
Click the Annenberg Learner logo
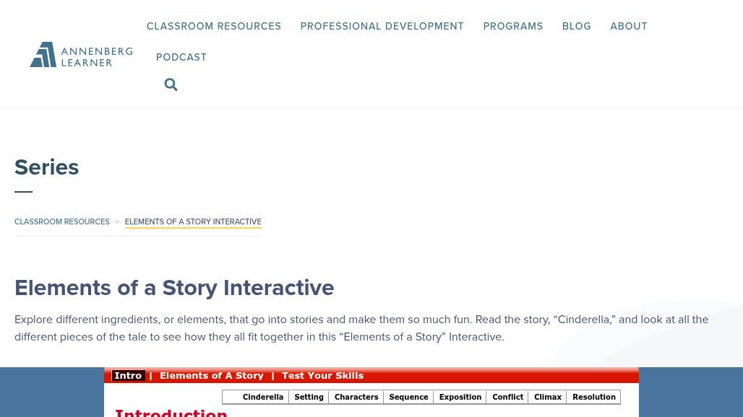[x=81, y=54]
